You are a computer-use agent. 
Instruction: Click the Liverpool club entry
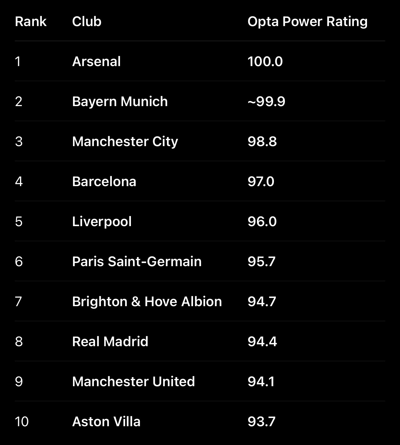coord(102,222)
